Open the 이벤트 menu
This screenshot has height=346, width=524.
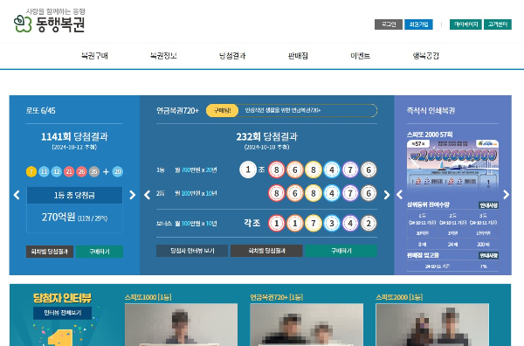click(360, 56)
